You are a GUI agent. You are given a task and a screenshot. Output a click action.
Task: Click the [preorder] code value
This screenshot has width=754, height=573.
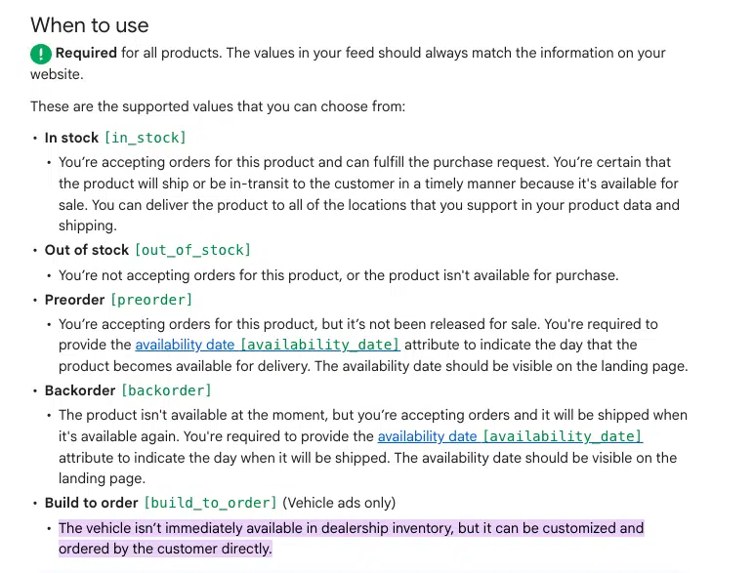pos(151,300)
